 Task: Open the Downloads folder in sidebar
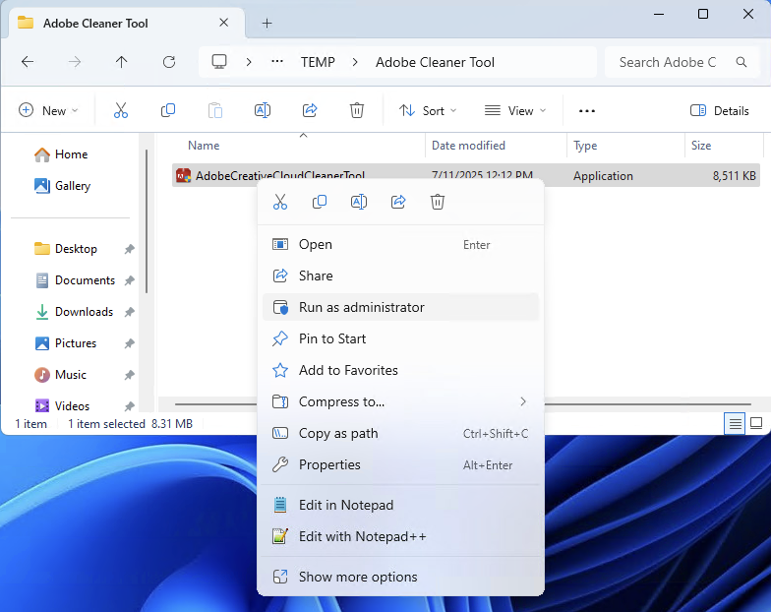click(x=84, y=312)
